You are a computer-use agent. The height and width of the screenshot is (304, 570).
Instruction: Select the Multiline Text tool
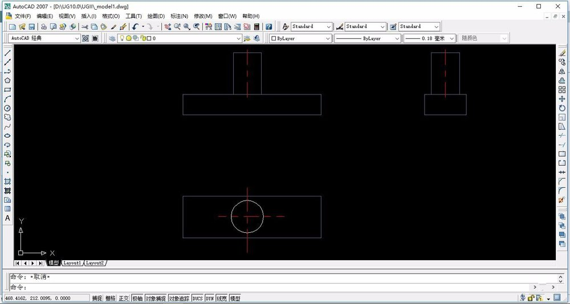click(x=7, y=218)
